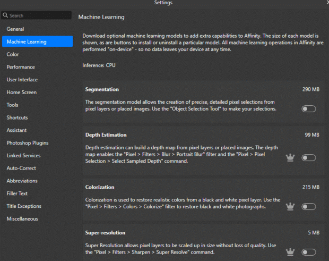Screen dimensions: 329x261
Task: Open the User Interface section
Action: click(x=22, y=80)
